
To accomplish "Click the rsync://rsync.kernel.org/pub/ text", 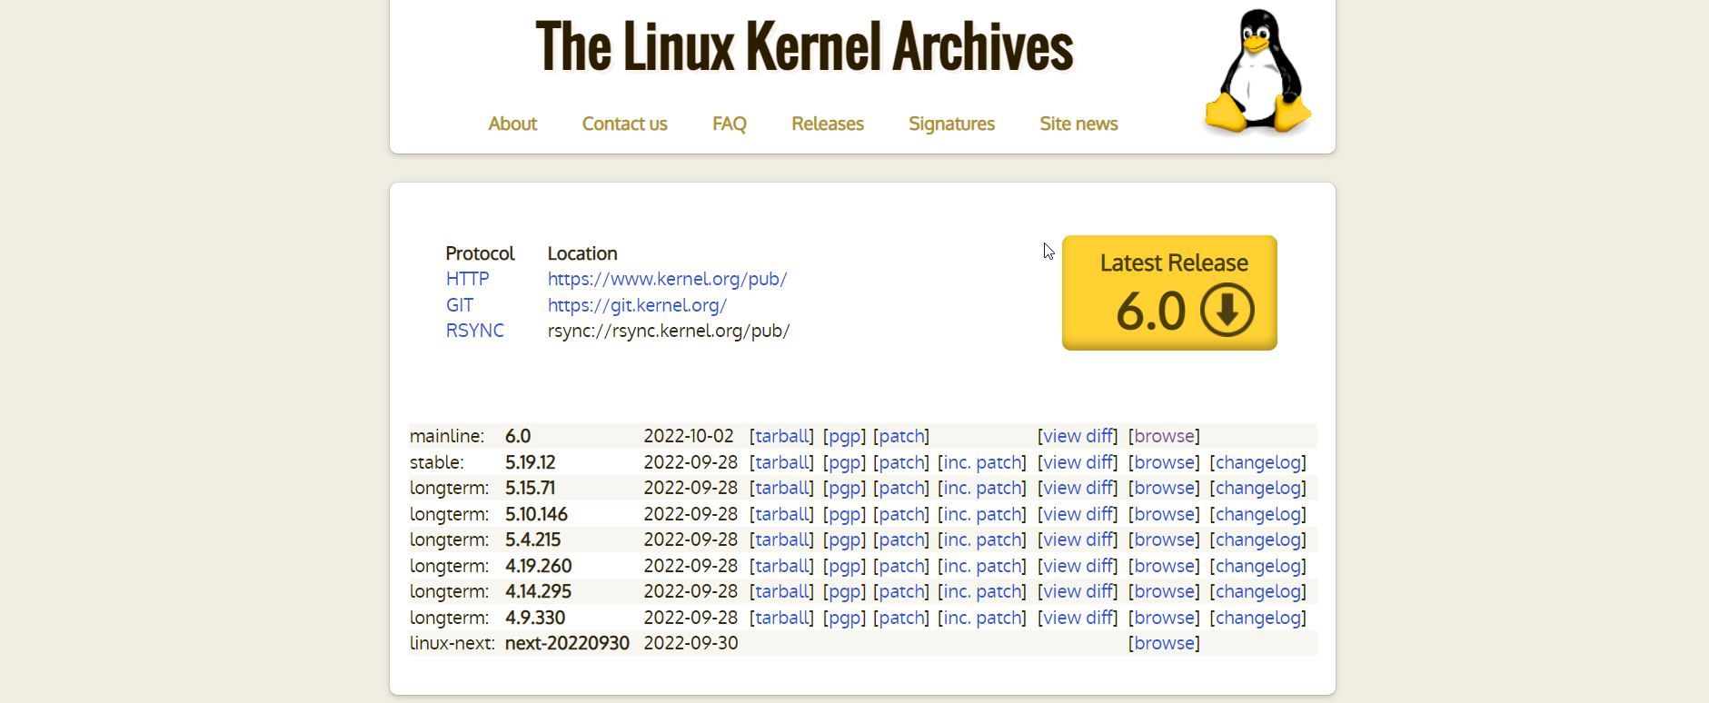I will 669,331.
